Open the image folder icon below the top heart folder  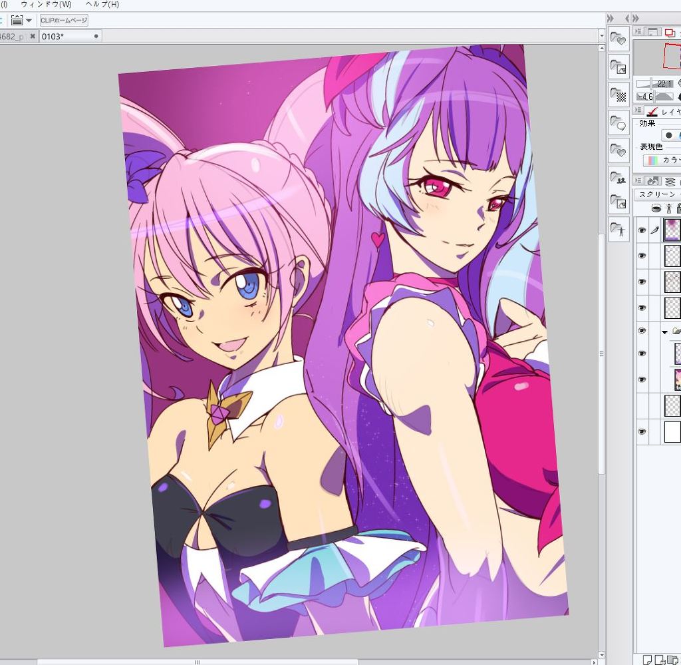pos(618,67)
